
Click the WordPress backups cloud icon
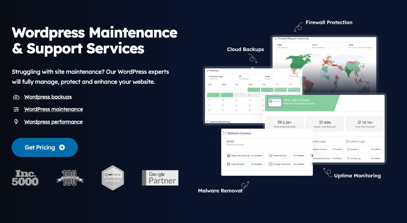[16, 97]
